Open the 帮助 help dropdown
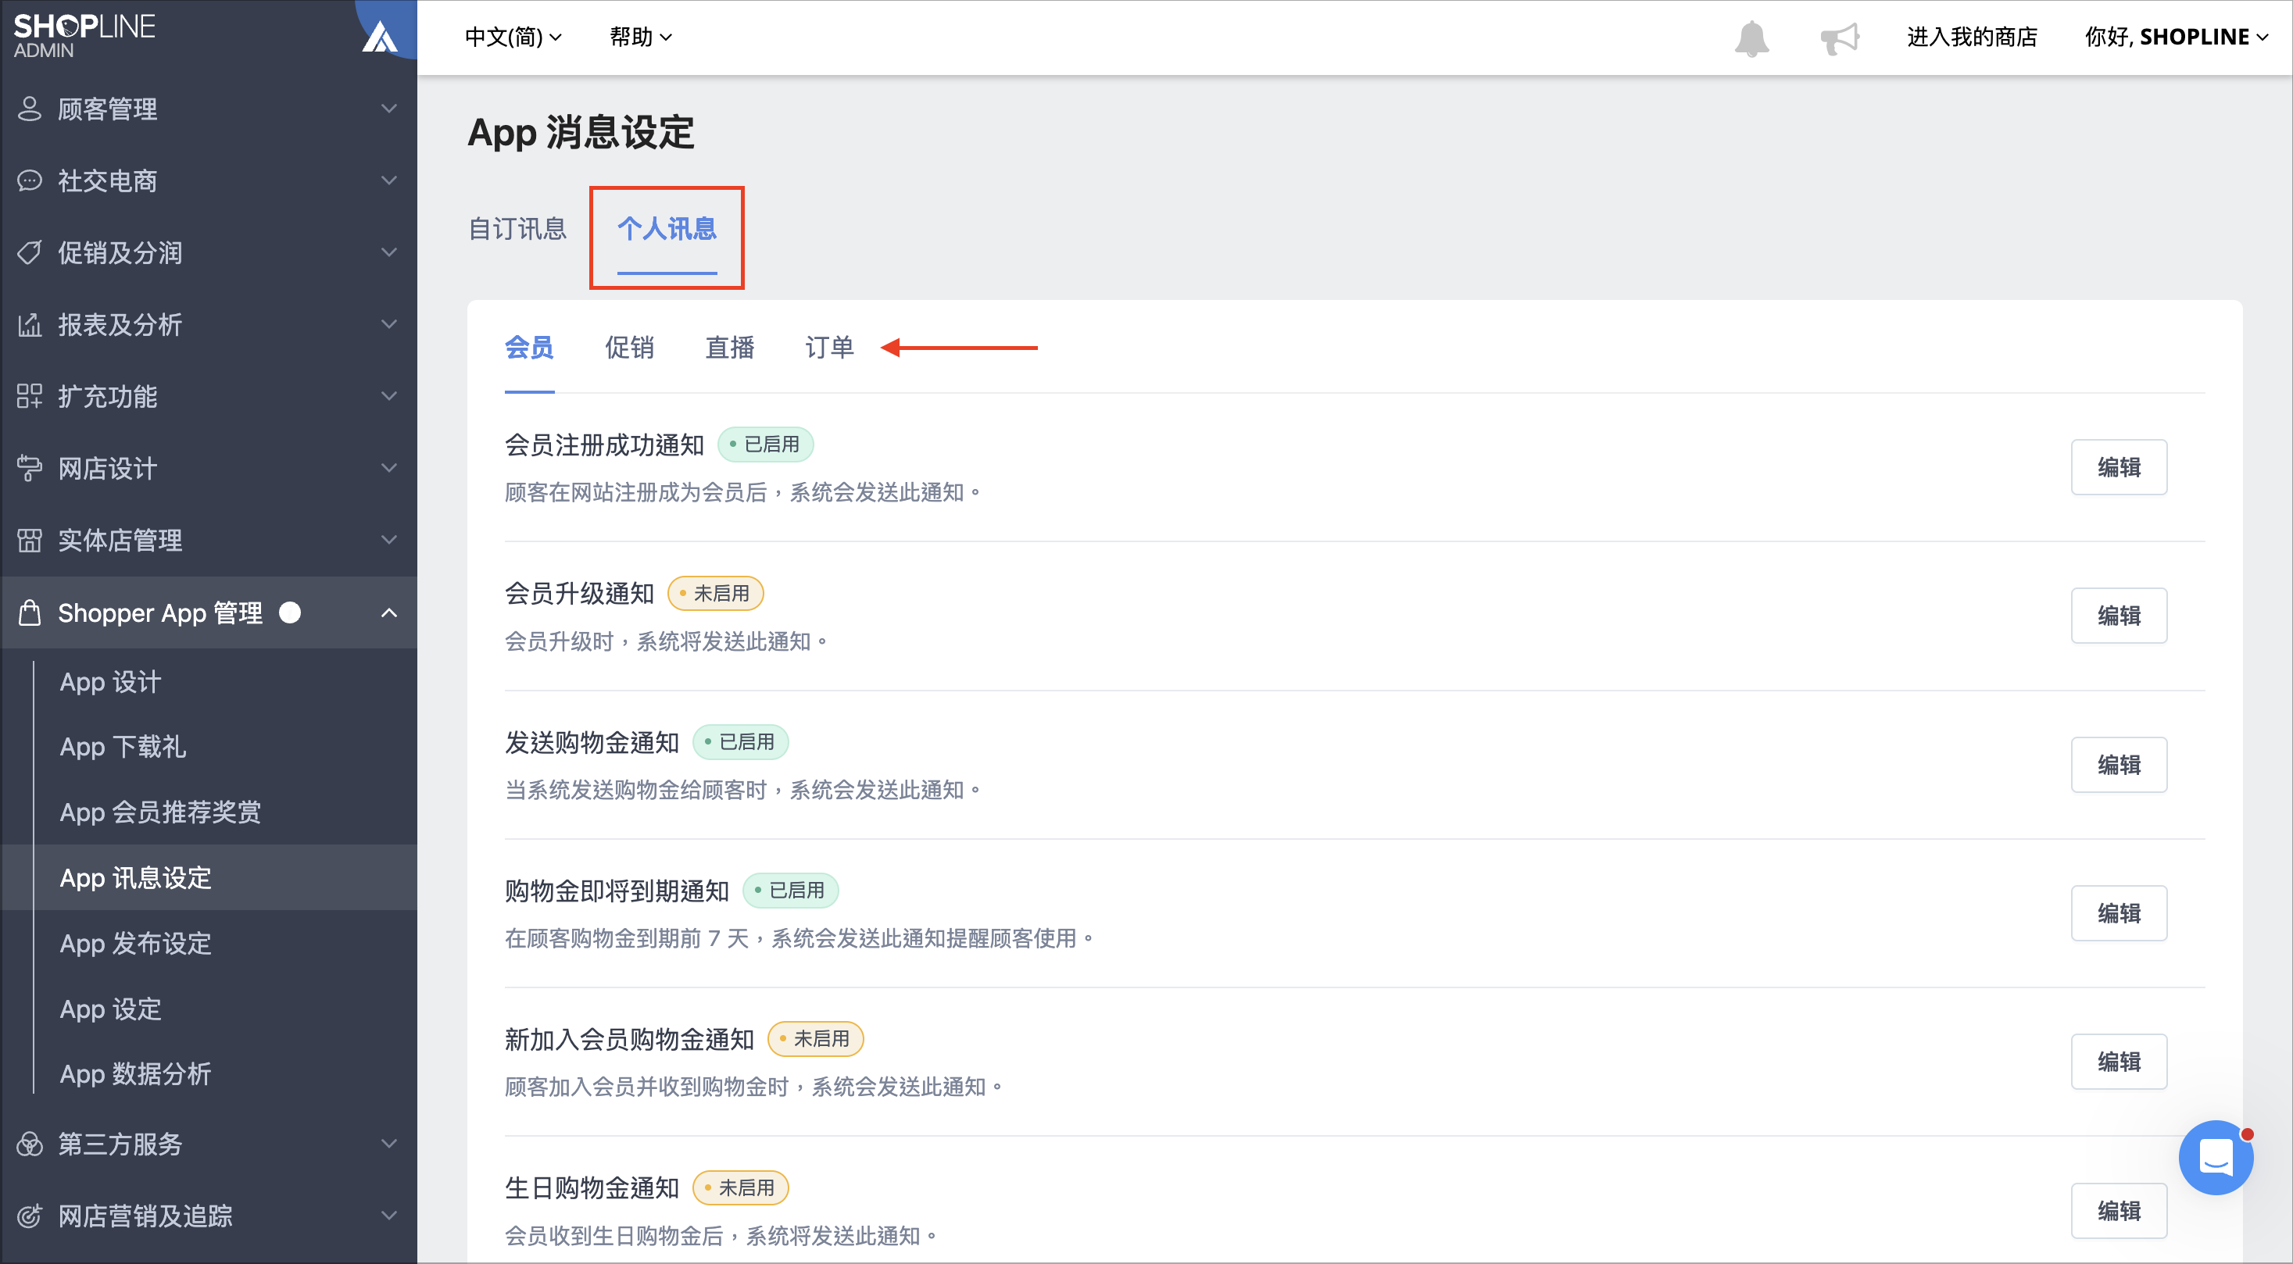The width and height of the screenshot is (2293, 1264). click(640, 37)
